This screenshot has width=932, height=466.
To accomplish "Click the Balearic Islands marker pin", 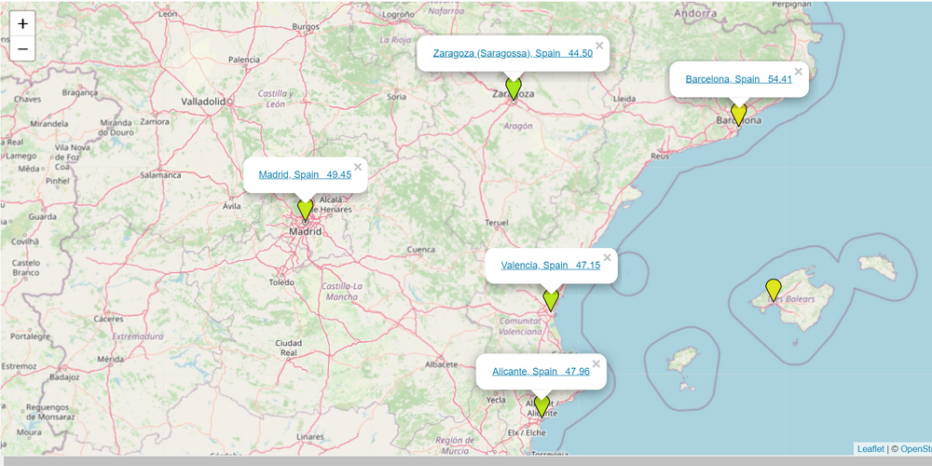I will click(x=773, y=290).
